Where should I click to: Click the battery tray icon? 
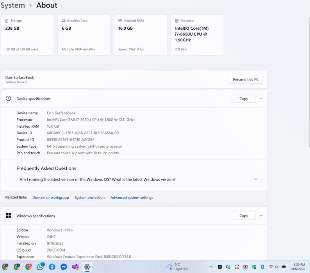(284, 267)
